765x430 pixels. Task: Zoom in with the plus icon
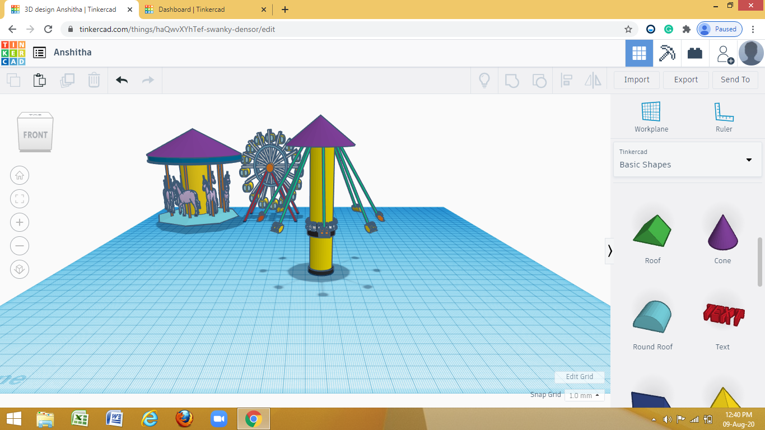20,222
